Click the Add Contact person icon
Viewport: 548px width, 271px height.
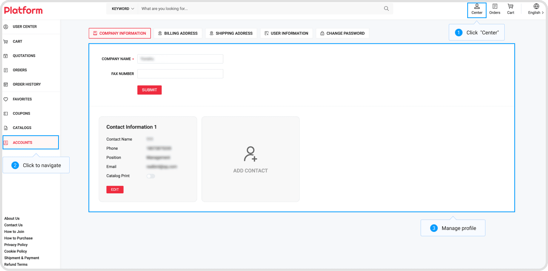(x=250, y=154)
